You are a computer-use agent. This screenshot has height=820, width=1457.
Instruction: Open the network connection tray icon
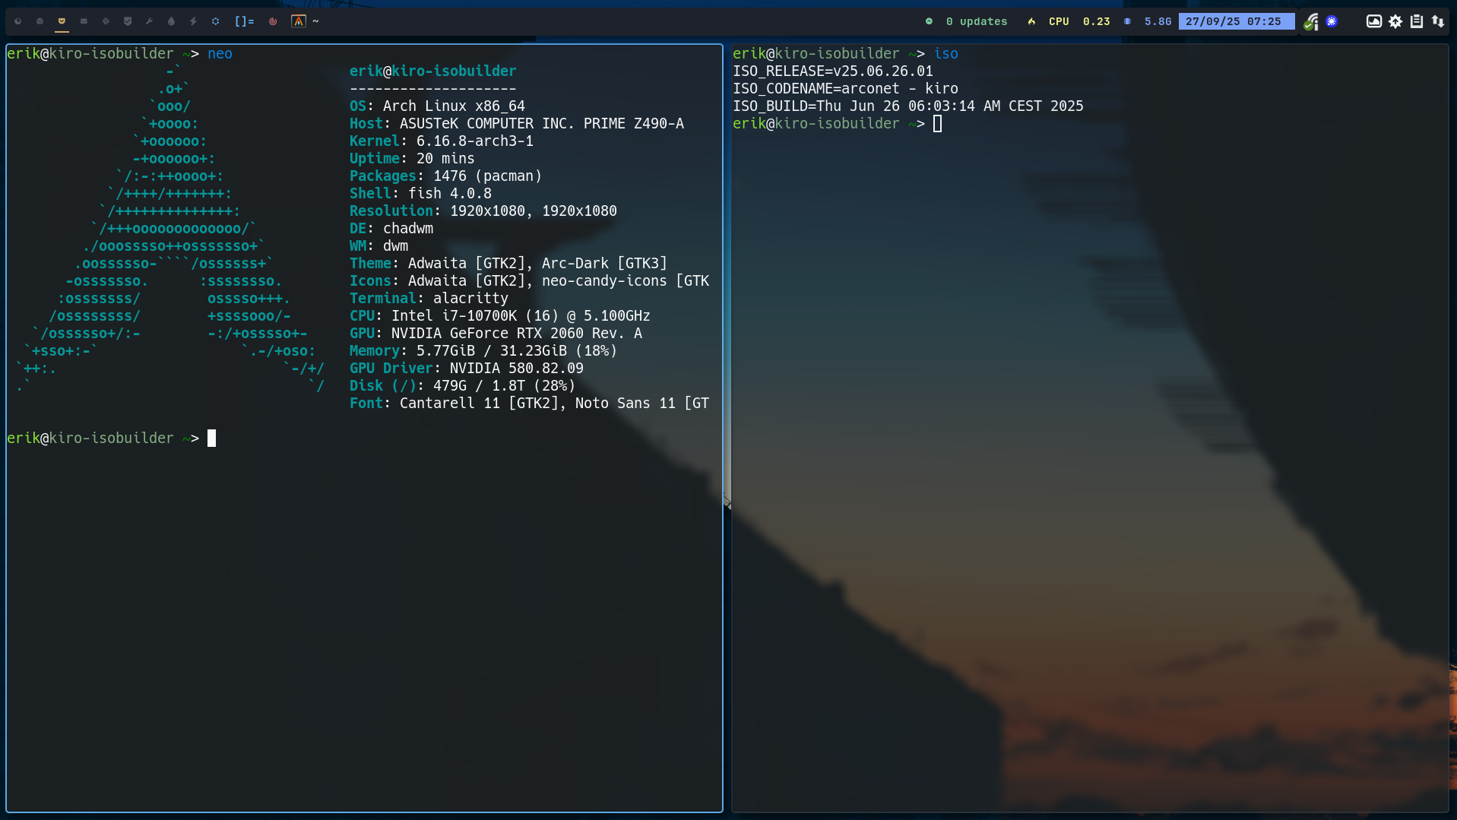tap(1311, 22)
